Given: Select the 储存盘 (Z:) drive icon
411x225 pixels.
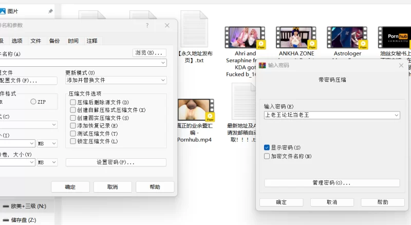Looking at the screenshot, I should coord(6,220).
